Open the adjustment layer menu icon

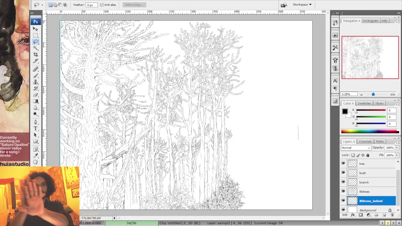coord(368,215)
